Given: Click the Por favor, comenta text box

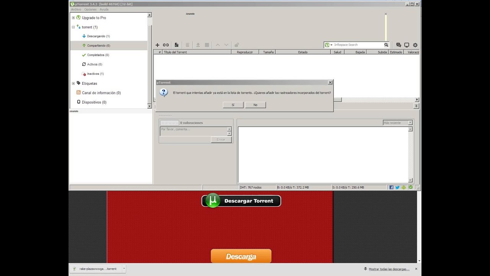Looking at the screenshot, I should click(194, 131).
